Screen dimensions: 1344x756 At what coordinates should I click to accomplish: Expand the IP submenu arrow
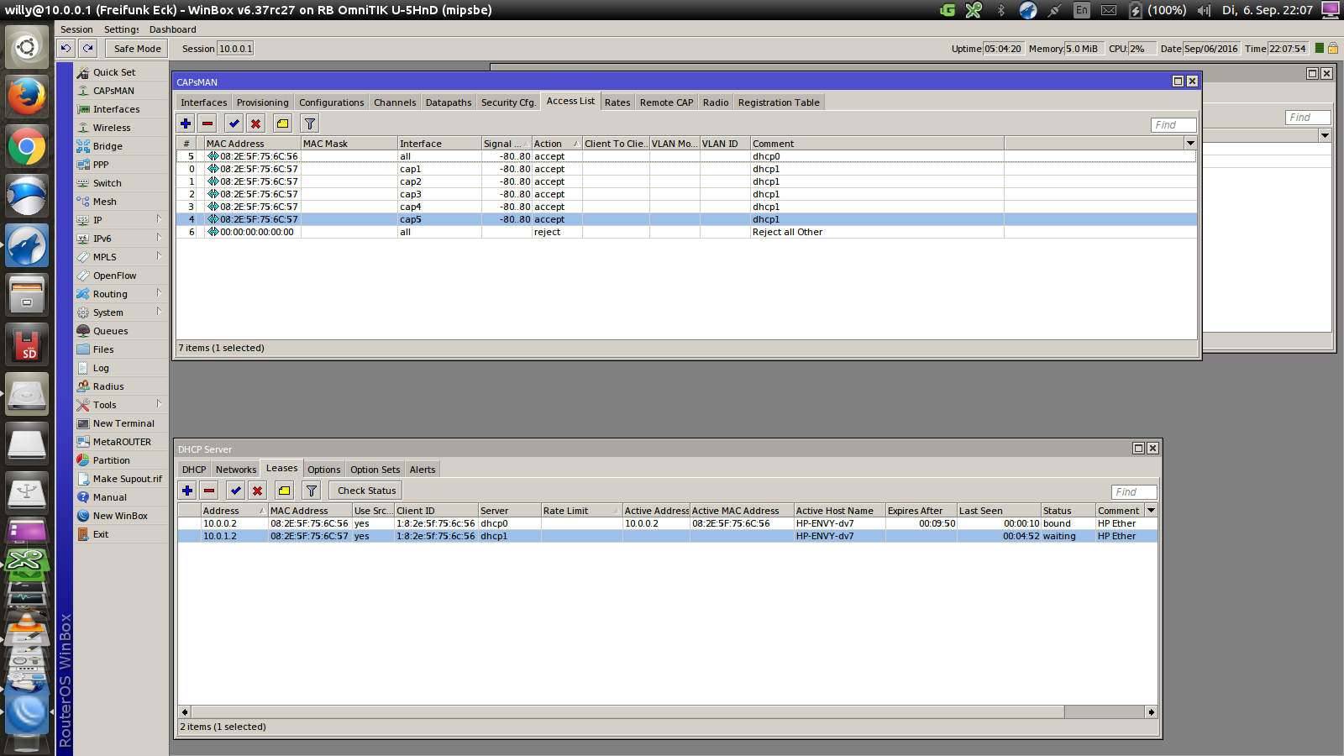(x=159, y=219)
